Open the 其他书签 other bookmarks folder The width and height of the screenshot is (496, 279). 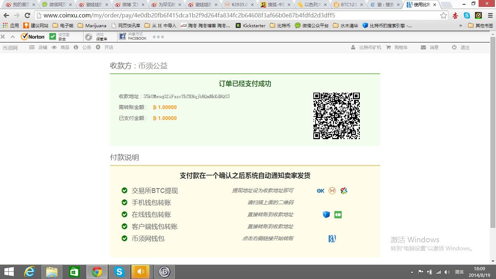[x=481, y=25]
